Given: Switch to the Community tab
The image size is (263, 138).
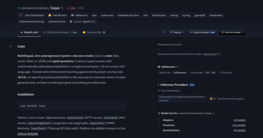Looking at the screenshot, I should (x=94, y=32).
